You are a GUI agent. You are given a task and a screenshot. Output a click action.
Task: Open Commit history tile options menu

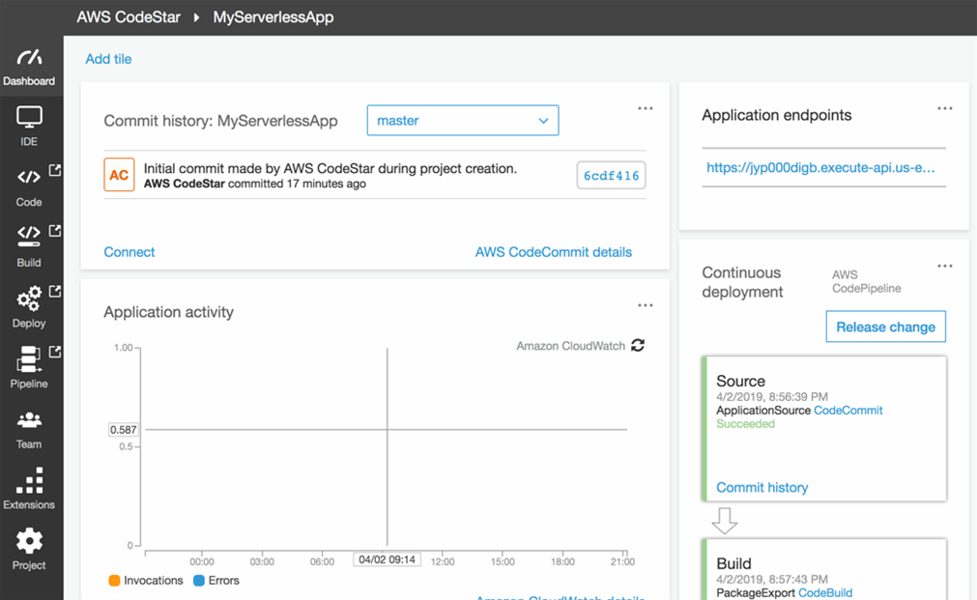click(646, 108)
